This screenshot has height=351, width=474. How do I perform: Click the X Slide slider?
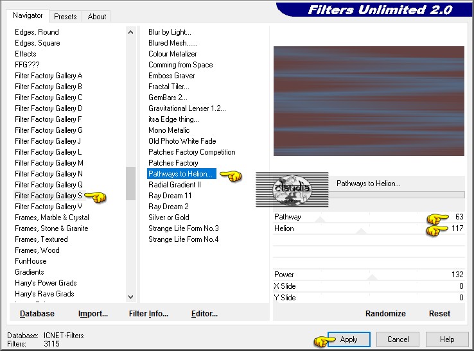coord(369,286)
